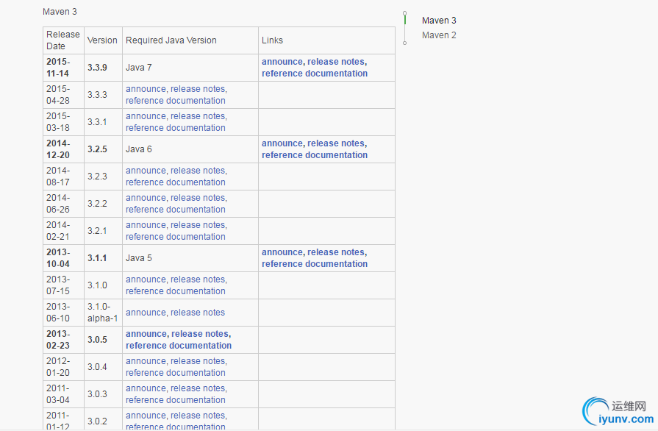Screen dimensions: 658x431
Task: Open the announce link for version 3.1.1
Action: 282,252
